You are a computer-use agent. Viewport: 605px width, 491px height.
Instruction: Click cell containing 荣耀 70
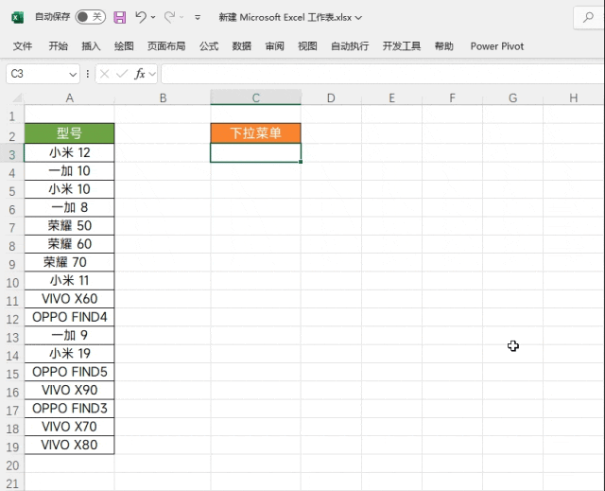(69, 262)
